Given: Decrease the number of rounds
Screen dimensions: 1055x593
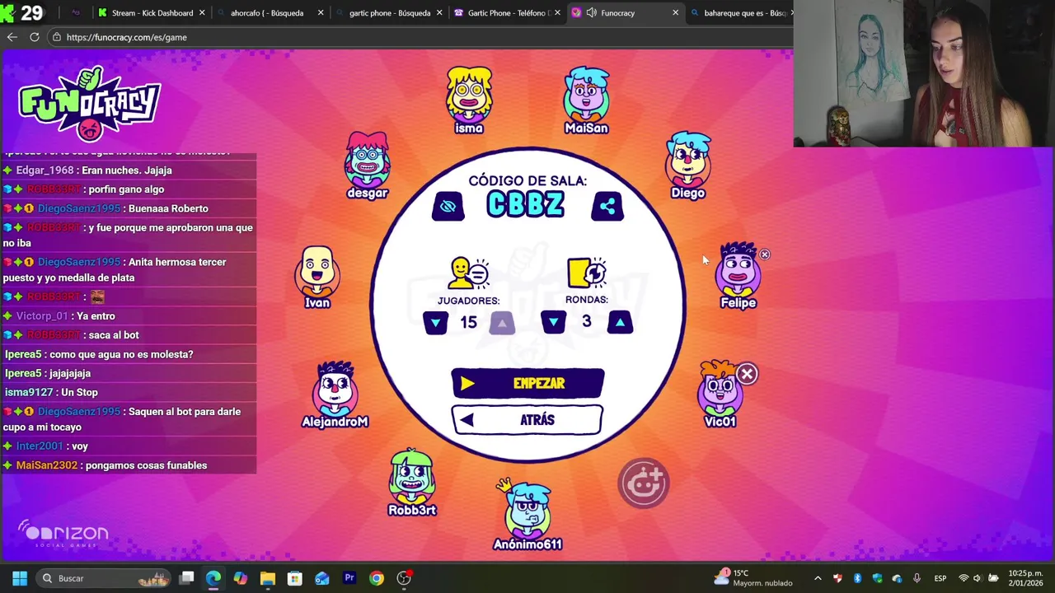Looking at the screenshot, I should pos(553,322).
